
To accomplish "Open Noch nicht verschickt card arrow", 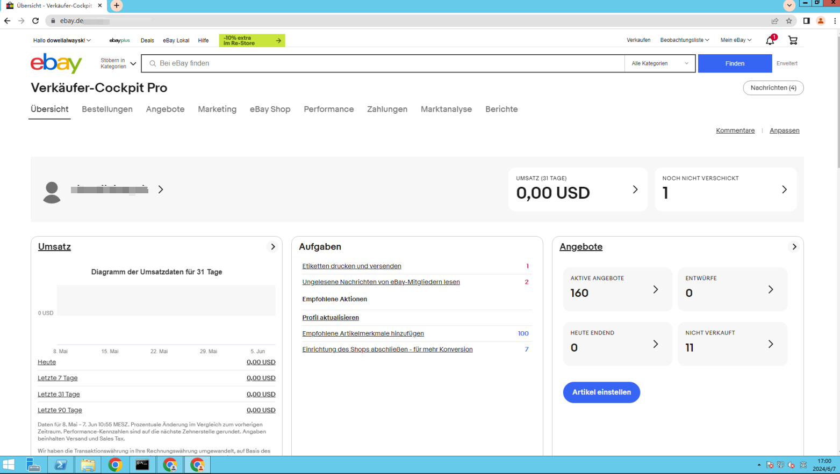I will [x=784, y=189].
